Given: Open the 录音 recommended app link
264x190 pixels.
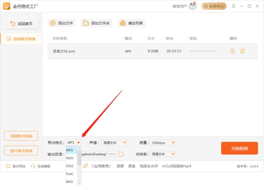Looking at the screenshot, I should point(132,166).
